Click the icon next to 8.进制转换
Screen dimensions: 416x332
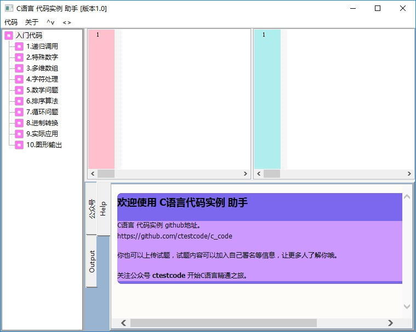(x=19, y=123)
